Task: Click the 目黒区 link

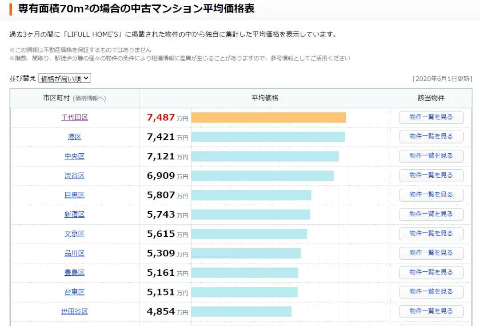Action: (x=74, y=195)
